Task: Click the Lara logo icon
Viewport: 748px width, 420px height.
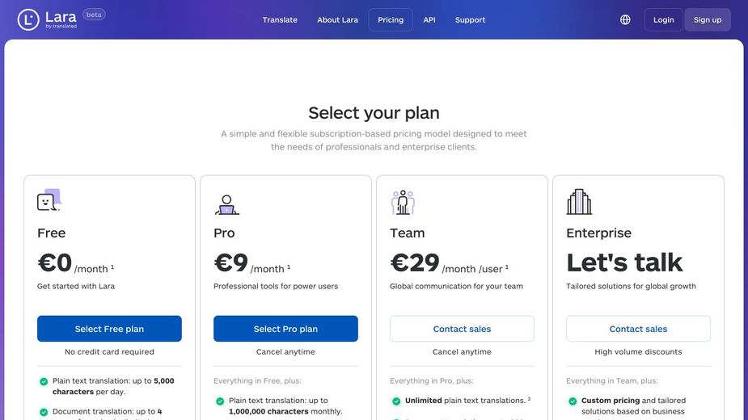Action: [28, 19]
